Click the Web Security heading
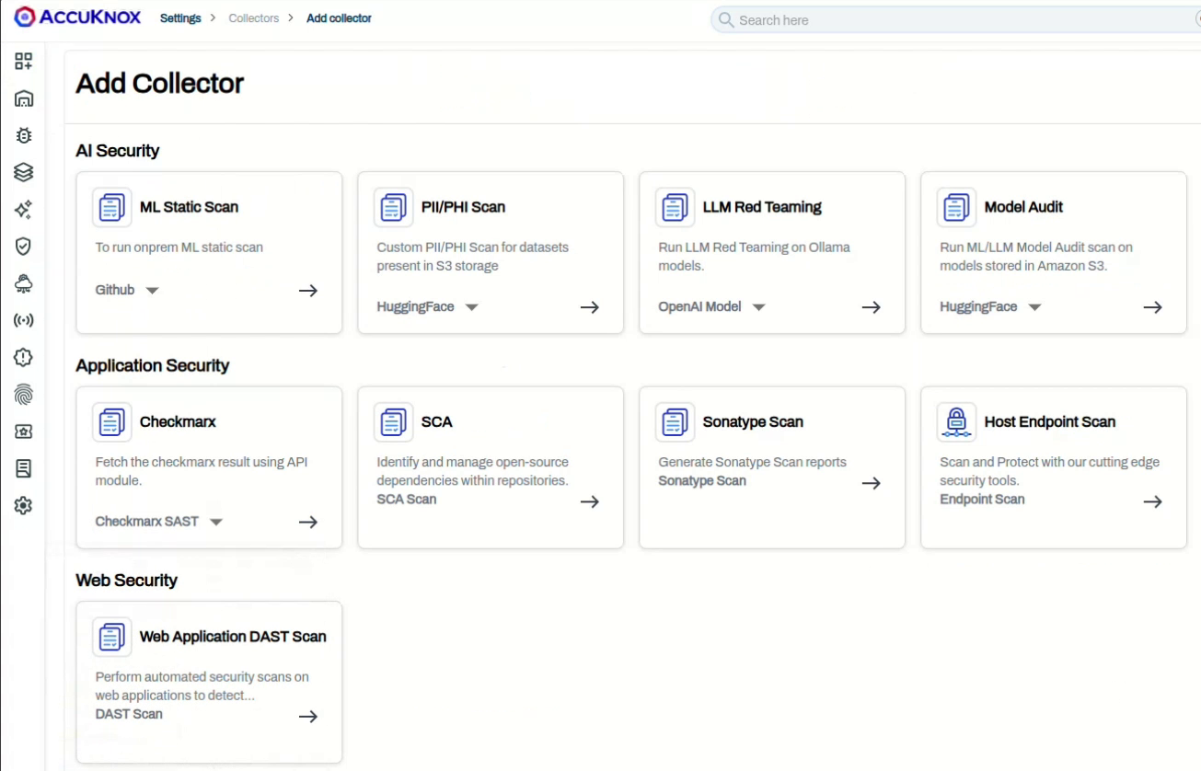 tap(127, 581)
